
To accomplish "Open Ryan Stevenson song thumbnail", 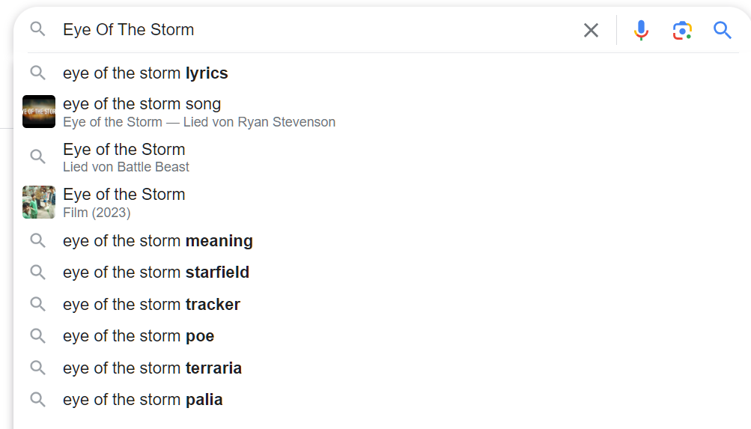I will pos(39,112).
